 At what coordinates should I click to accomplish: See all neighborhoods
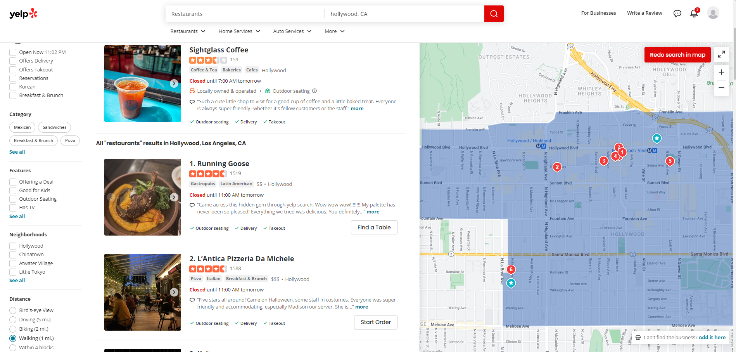point(17,280)
